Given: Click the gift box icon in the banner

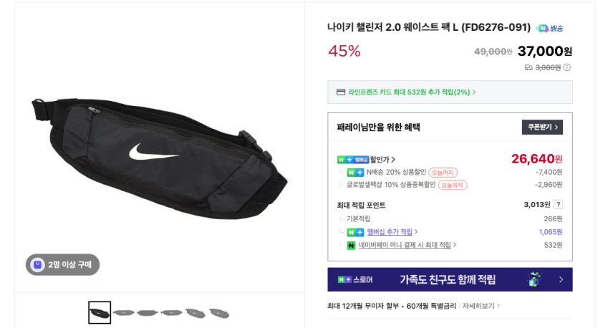Looking at the screenshot, I should tap(534, 279).
